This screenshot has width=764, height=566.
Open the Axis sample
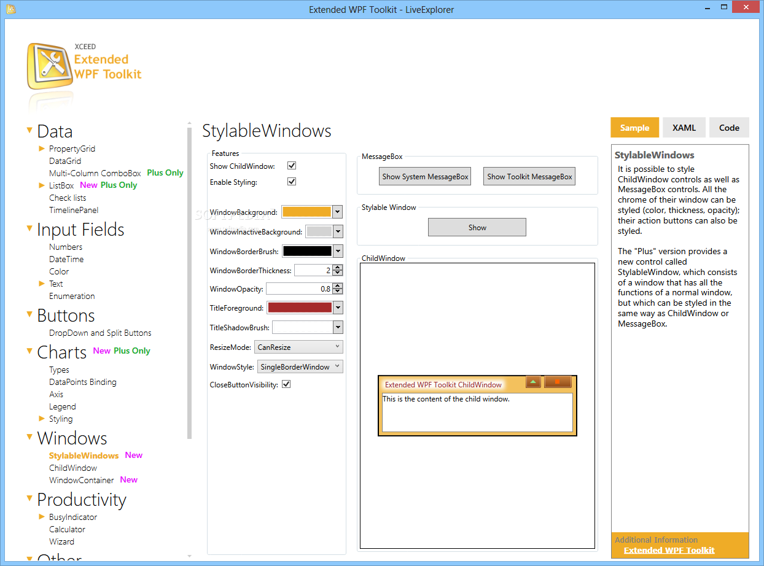(57, 394)
